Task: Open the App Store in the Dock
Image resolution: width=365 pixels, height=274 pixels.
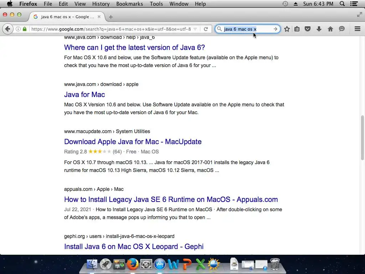Action: (x=160, y=264)
